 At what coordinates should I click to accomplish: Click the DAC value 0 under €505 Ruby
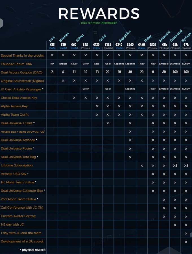[x=153, y=72]
